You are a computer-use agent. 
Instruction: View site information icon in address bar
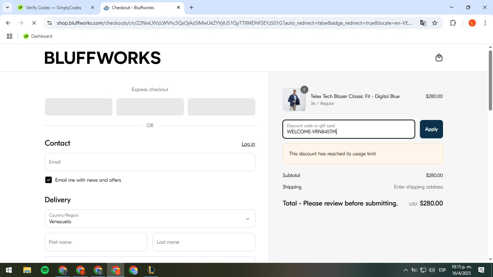[x=50, y=23]
